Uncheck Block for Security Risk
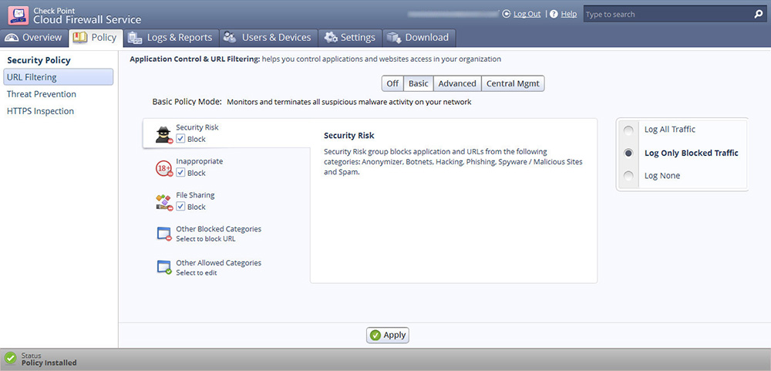The width and height of the screenshot is (771, 371). (180, 140)
